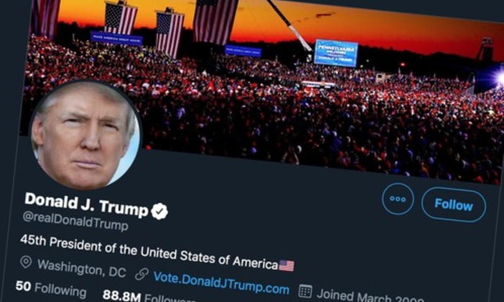Click the chain link icon beside website
Image resolution: width=504 pixels, height=302 pixels.
[x=142, y=274]
